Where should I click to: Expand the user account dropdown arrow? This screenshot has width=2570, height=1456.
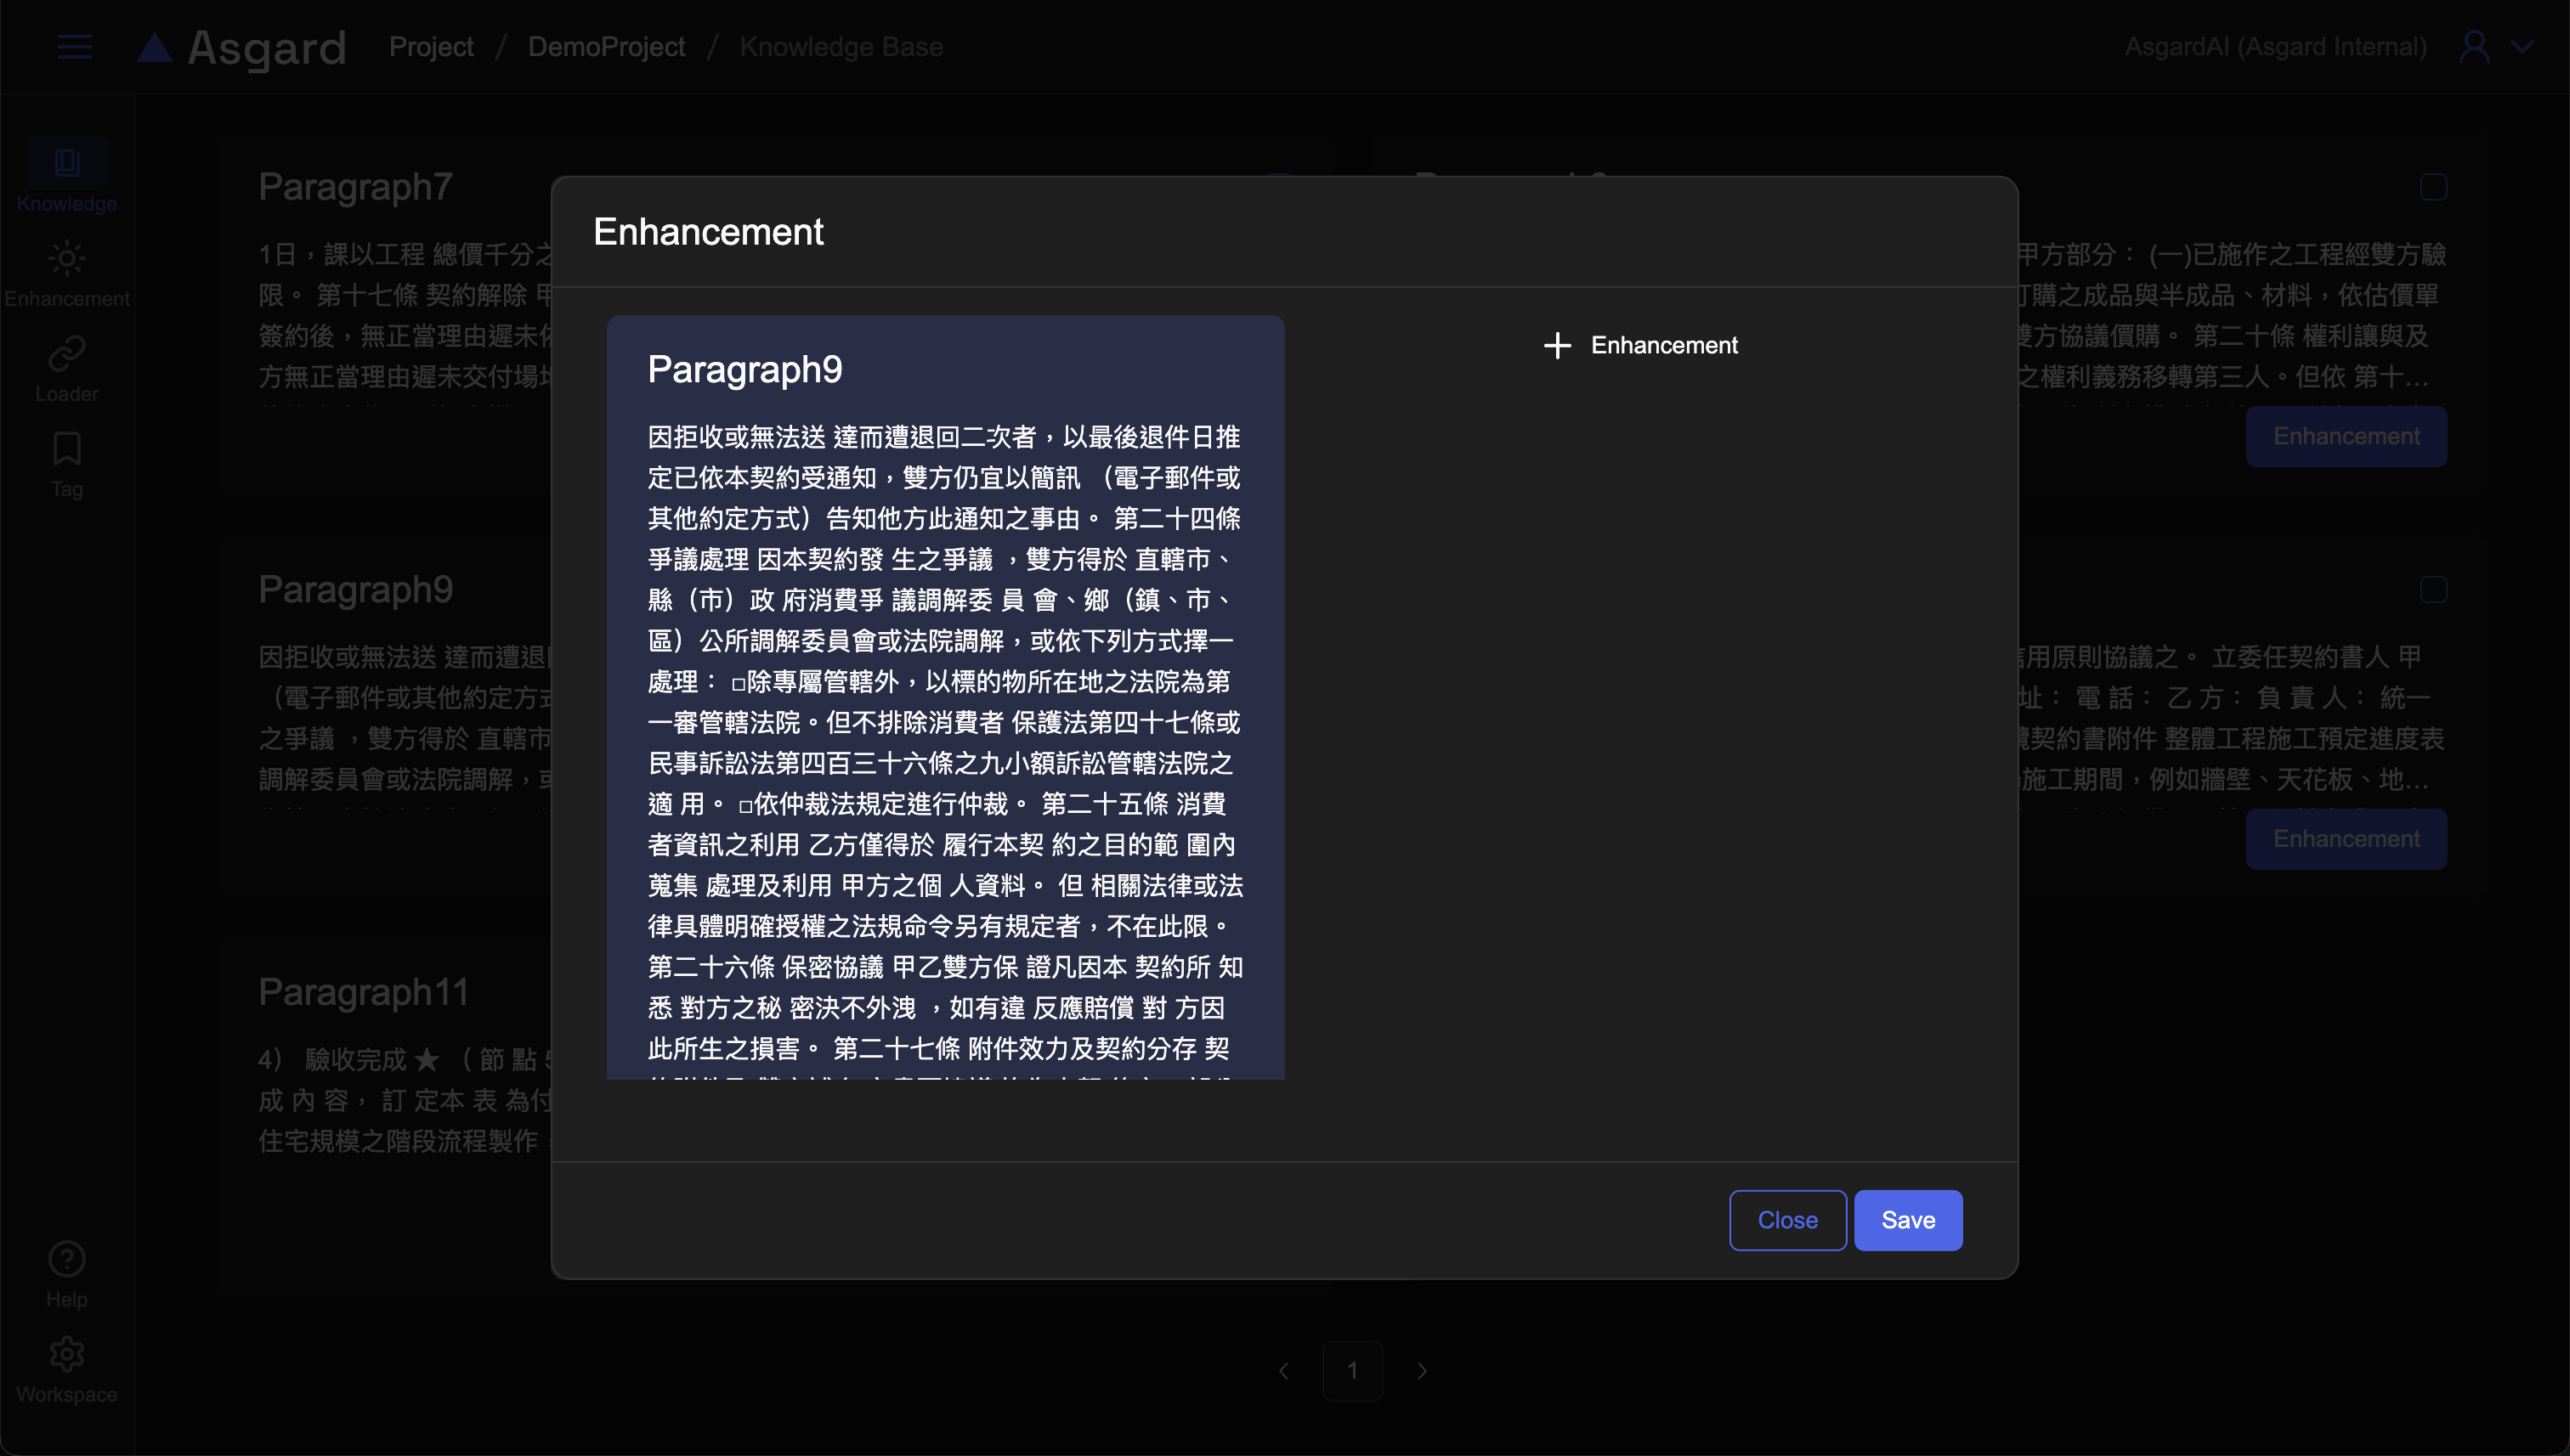coord(2522,47)
